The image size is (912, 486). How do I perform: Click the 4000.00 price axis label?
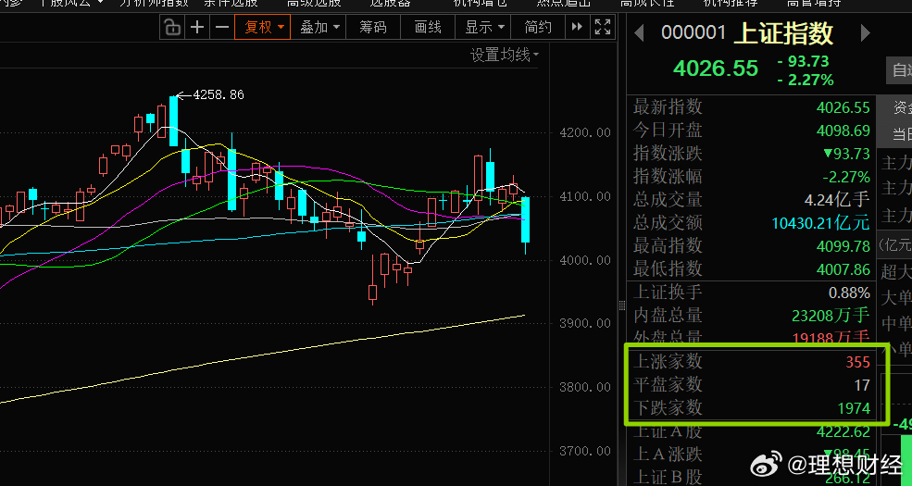pyautogui.click(x=584, y=260)
